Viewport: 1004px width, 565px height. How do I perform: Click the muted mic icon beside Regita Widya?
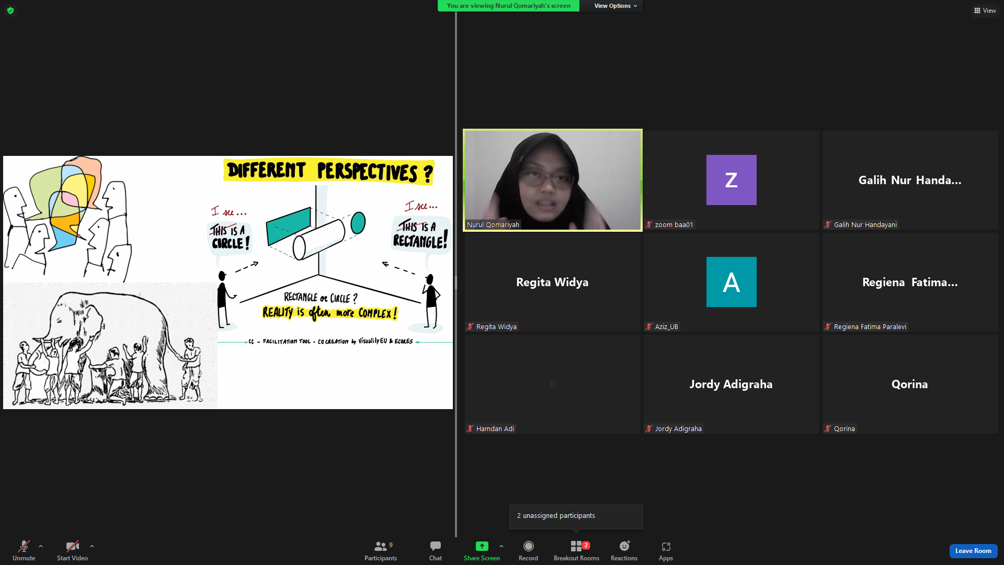click(470, 327)
